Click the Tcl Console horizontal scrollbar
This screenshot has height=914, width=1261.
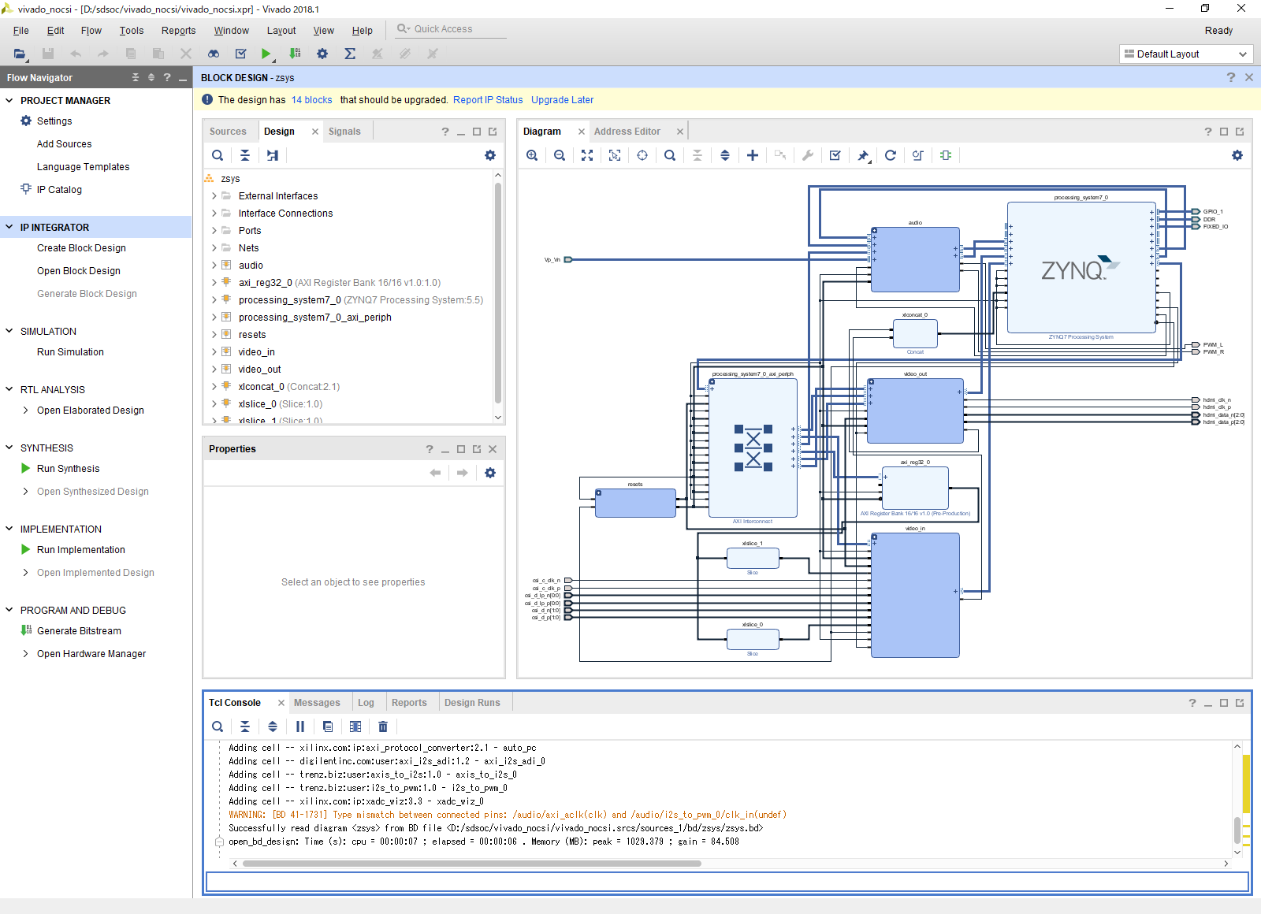tap(471, 864)
